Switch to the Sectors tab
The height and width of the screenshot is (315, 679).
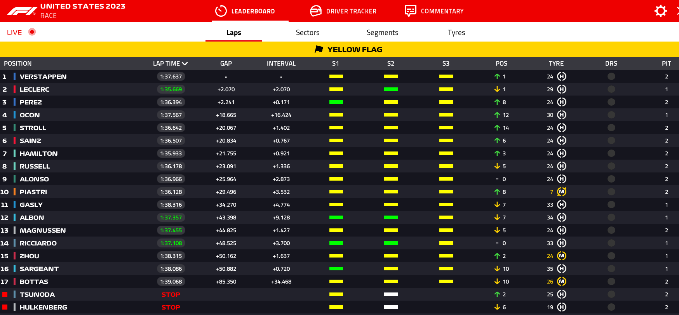coord(308,33)
